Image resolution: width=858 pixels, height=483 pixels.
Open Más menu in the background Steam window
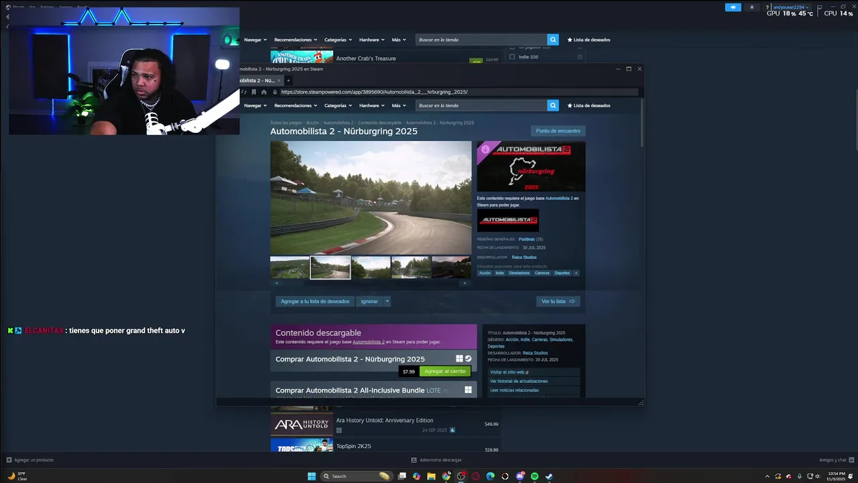click(x=399, y=40)
